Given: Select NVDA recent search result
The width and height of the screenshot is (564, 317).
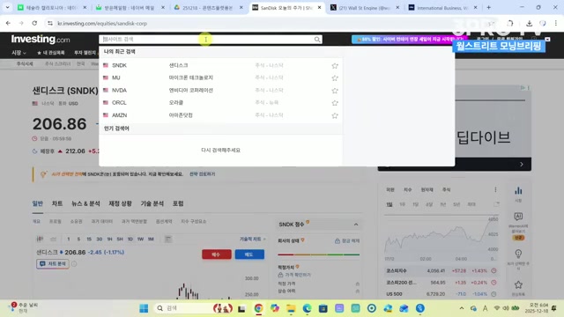Looking at the screenshot, I should coord(220,90).
